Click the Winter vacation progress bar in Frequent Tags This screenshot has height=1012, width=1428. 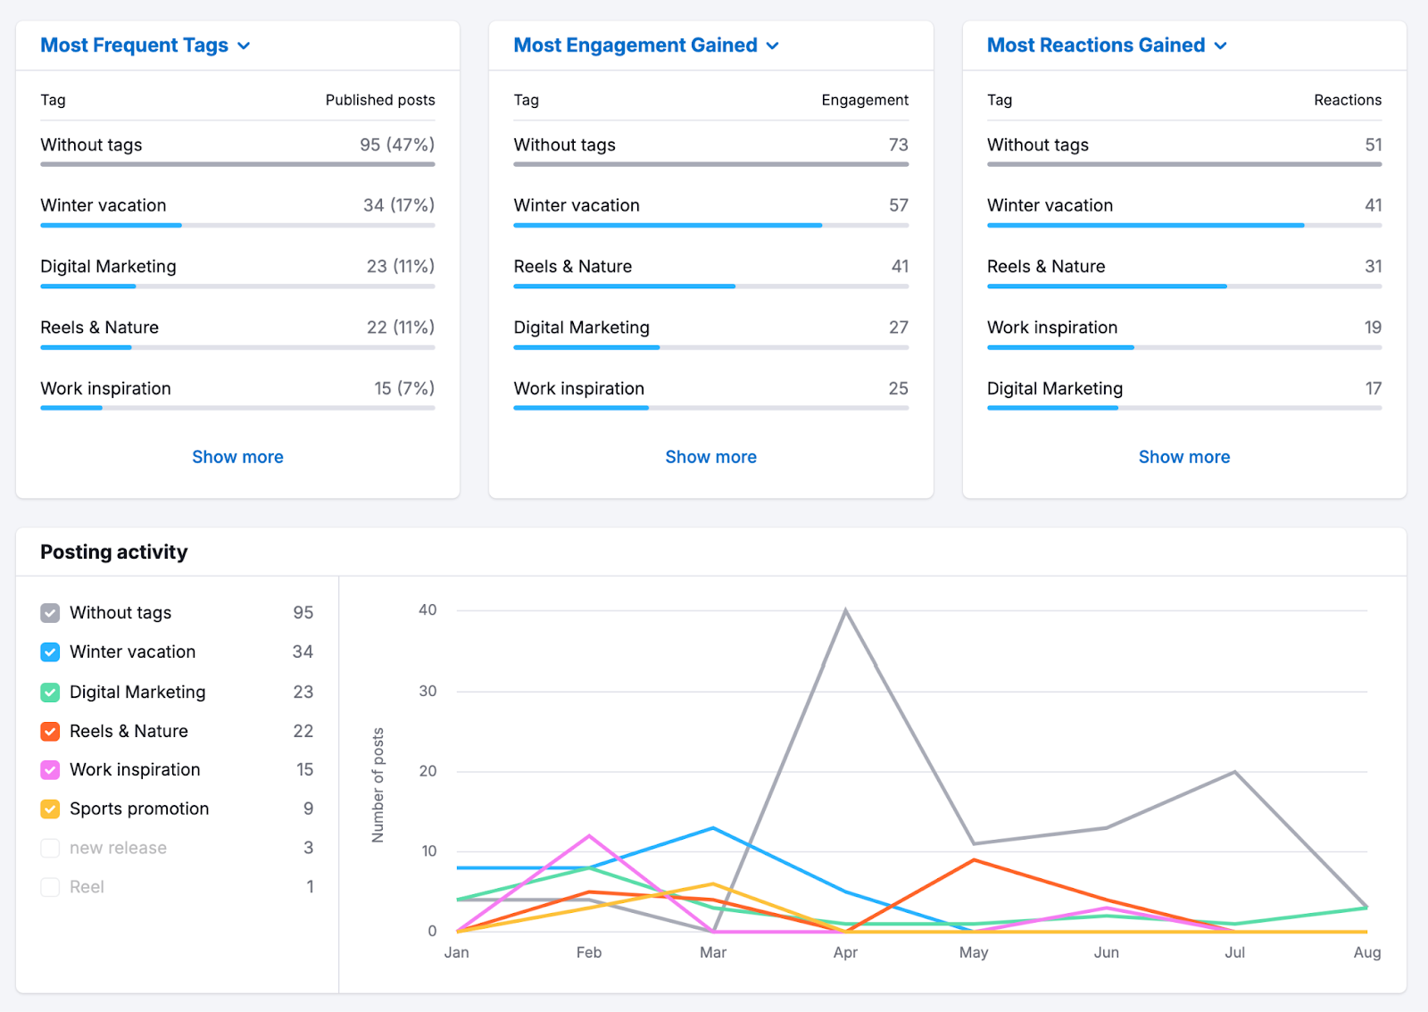point(237,226)
